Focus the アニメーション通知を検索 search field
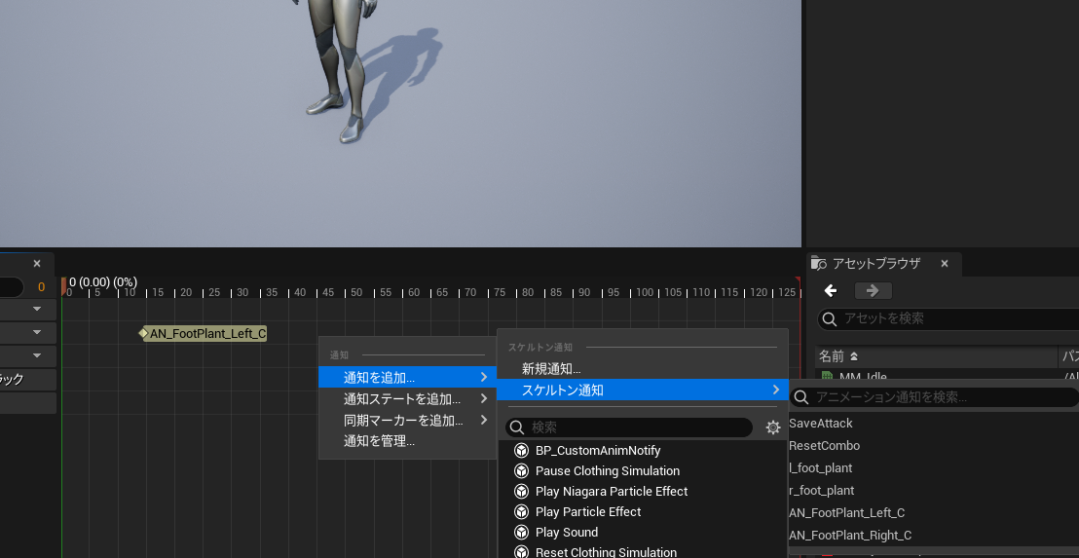 pos(934,397)
